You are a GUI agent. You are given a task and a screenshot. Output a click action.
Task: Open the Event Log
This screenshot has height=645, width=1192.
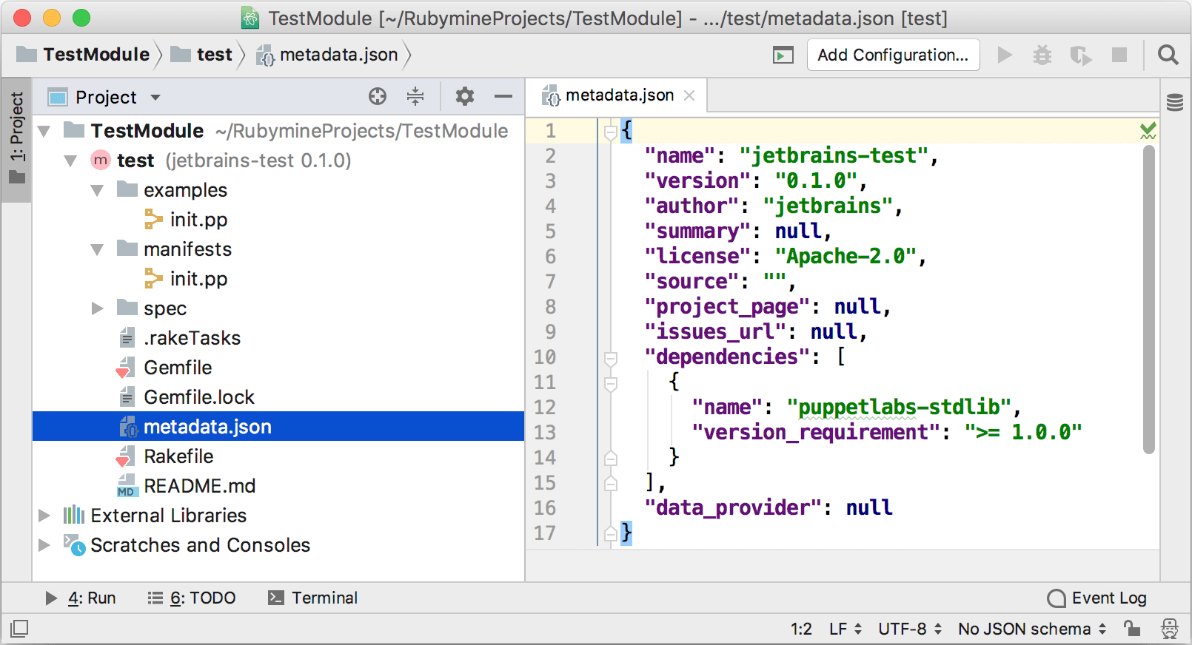click(x=1097, y=598)
